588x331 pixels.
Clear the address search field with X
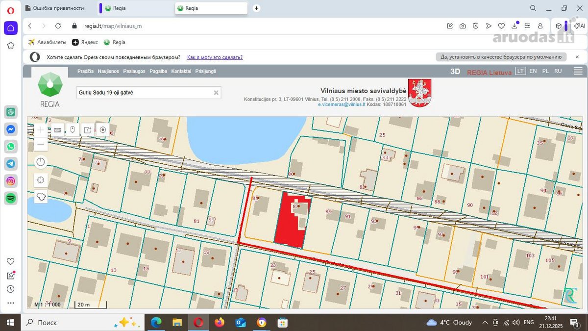tap(216, 92)
